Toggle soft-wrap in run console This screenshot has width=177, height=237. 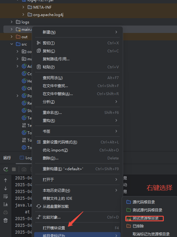(x=6, y=196)
